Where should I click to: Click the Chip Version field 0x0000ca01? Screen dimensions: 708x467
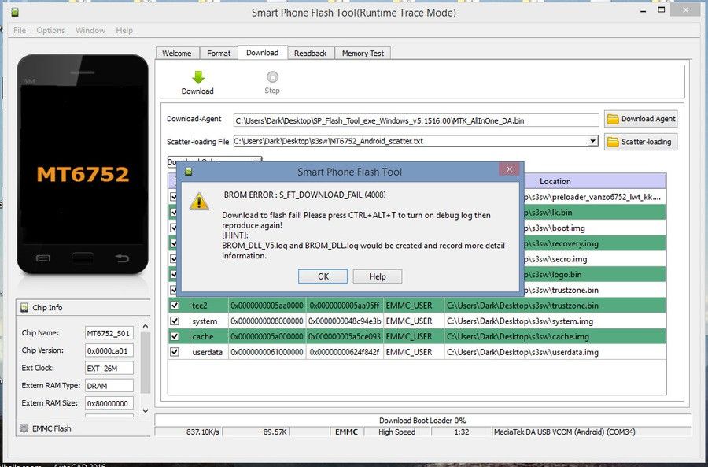109,350
